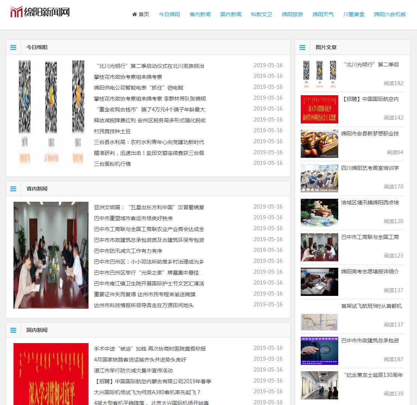Open the 国内新闻 nav menu item
Viewport: 417px width, 405px height.
[x=231, y=14]
